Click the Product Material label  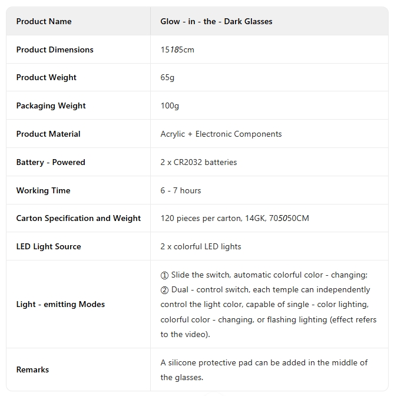tap(48, 134)
